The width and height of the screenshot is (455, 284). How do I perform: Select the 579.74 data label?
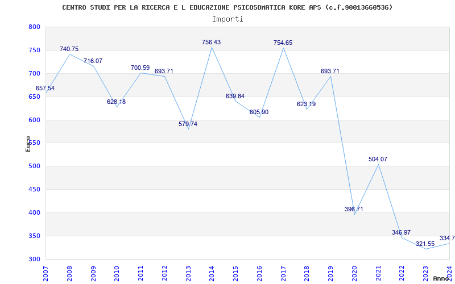coord(188,124)
